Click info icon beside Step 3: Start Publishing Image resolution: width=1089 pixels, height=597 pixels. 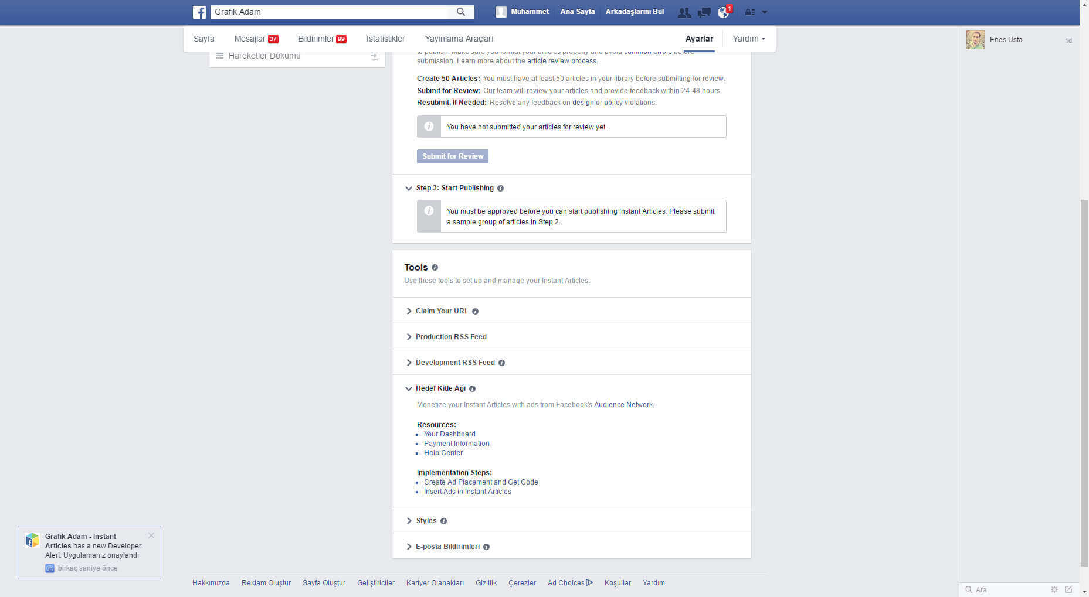tap(500, 189)
